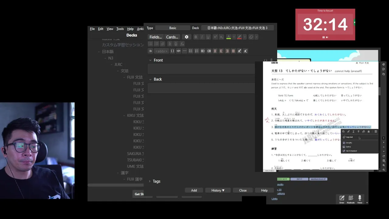
Task: Collapse the N3 deck in tree
Action: click(105, 58)
